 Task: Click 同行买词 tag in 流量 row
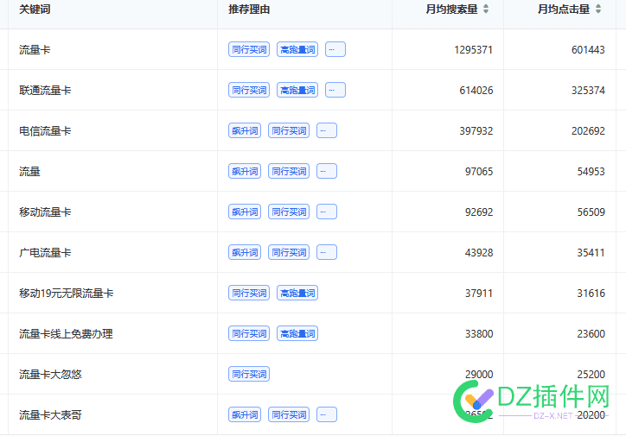(x=289, y=171)
